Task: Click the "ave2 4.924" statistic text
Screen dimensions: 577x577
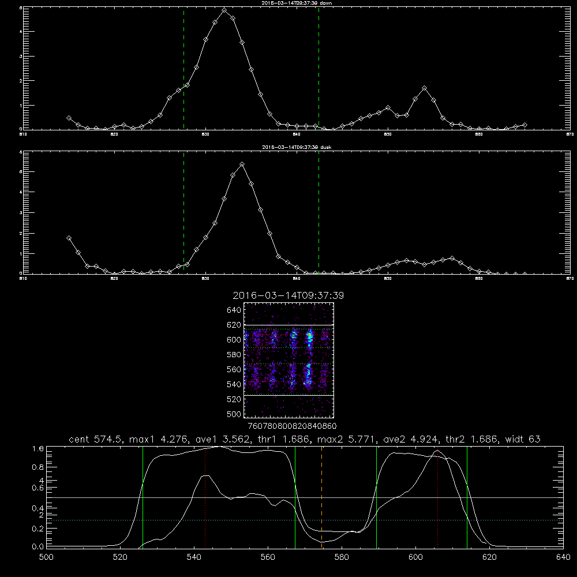Action: point(410,439)
